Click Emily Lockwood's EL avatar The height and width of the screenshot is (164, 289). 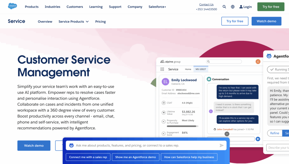165,82
